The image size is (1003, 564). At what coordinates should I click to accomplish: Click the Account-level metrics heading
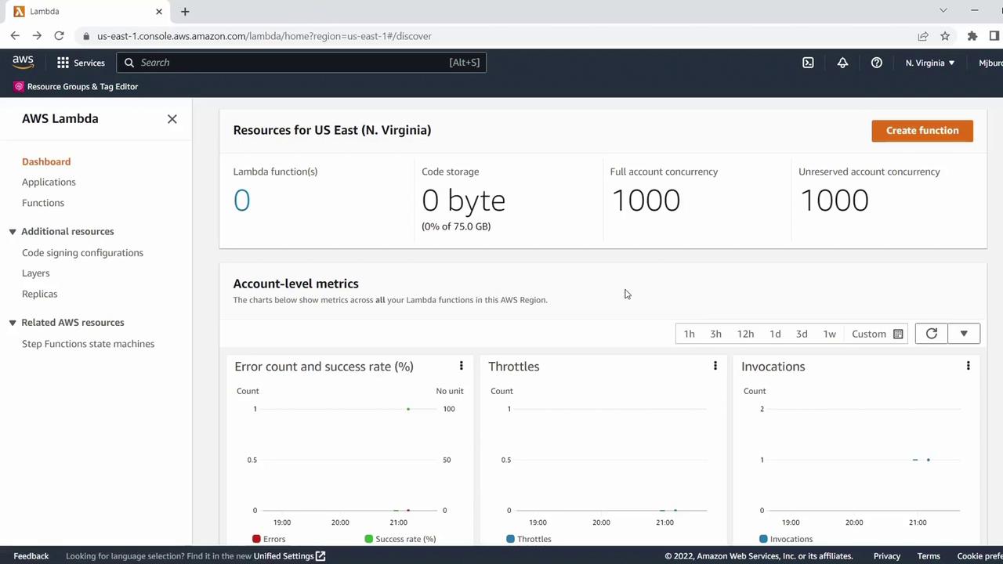pos(296,284)
